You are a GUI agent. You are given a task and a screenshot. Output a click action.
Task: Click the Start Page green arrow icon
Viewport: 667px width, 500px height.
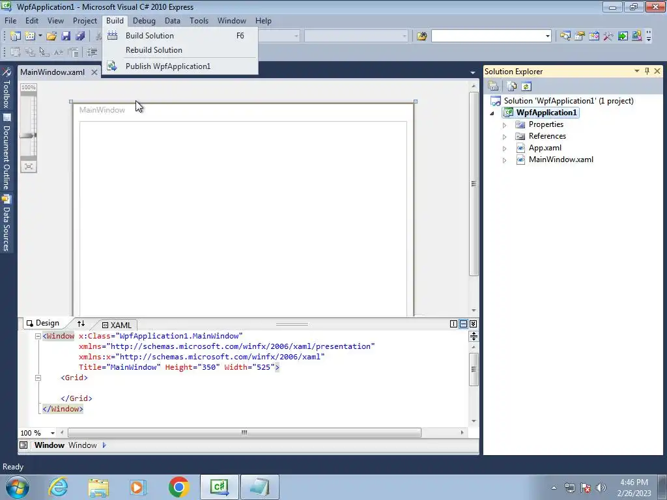pos(623,36)
